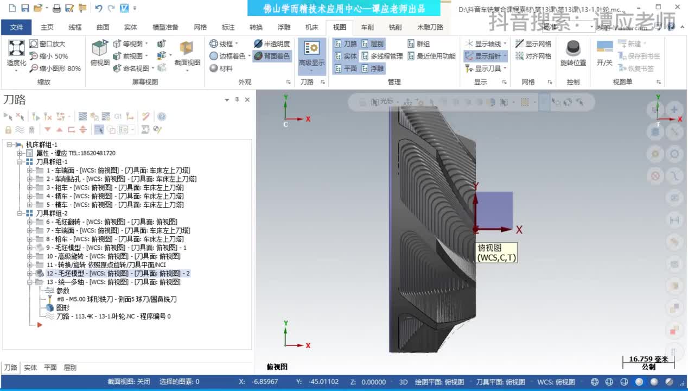Open the 线框 wireframe dropdown arrow
688x391 pixels.
[237, 44]
